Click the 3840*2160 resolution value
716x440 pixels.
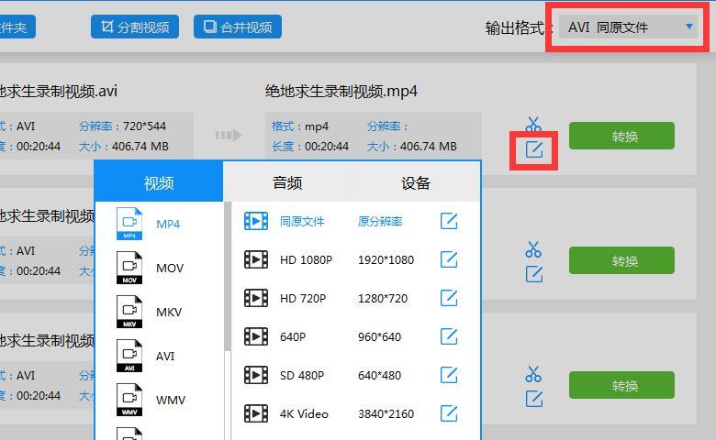click(386, 414)
